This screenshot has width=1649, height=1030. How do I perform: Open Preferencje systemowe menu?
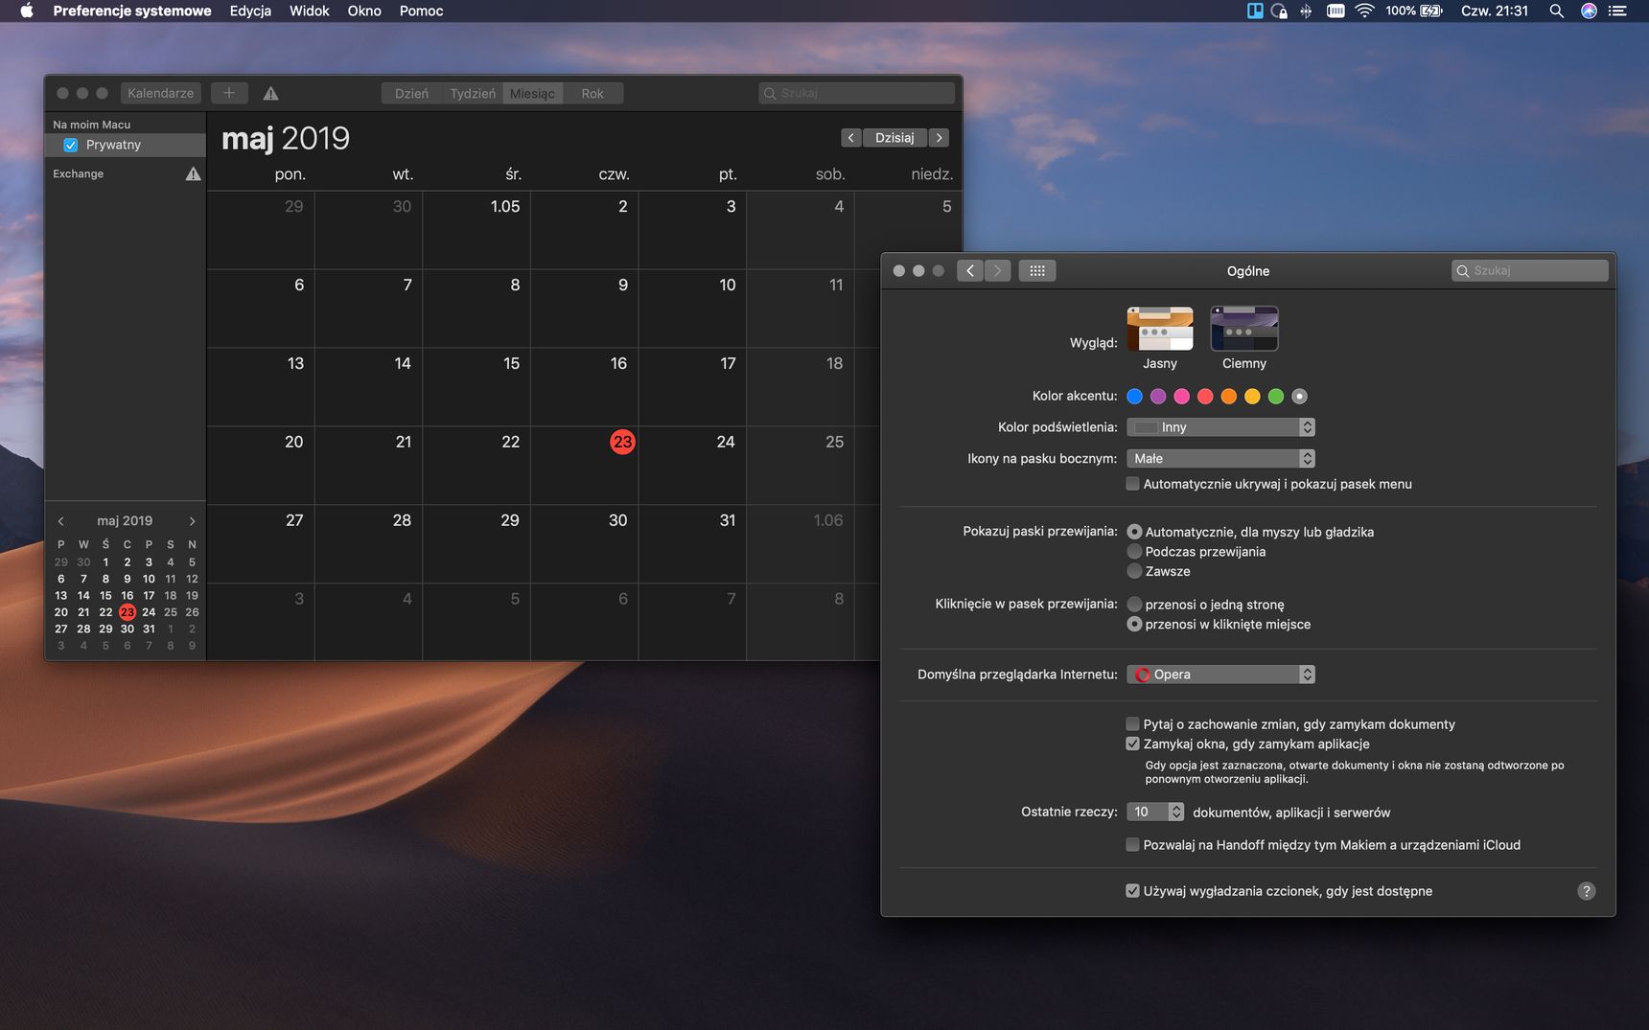coord(132,11)
